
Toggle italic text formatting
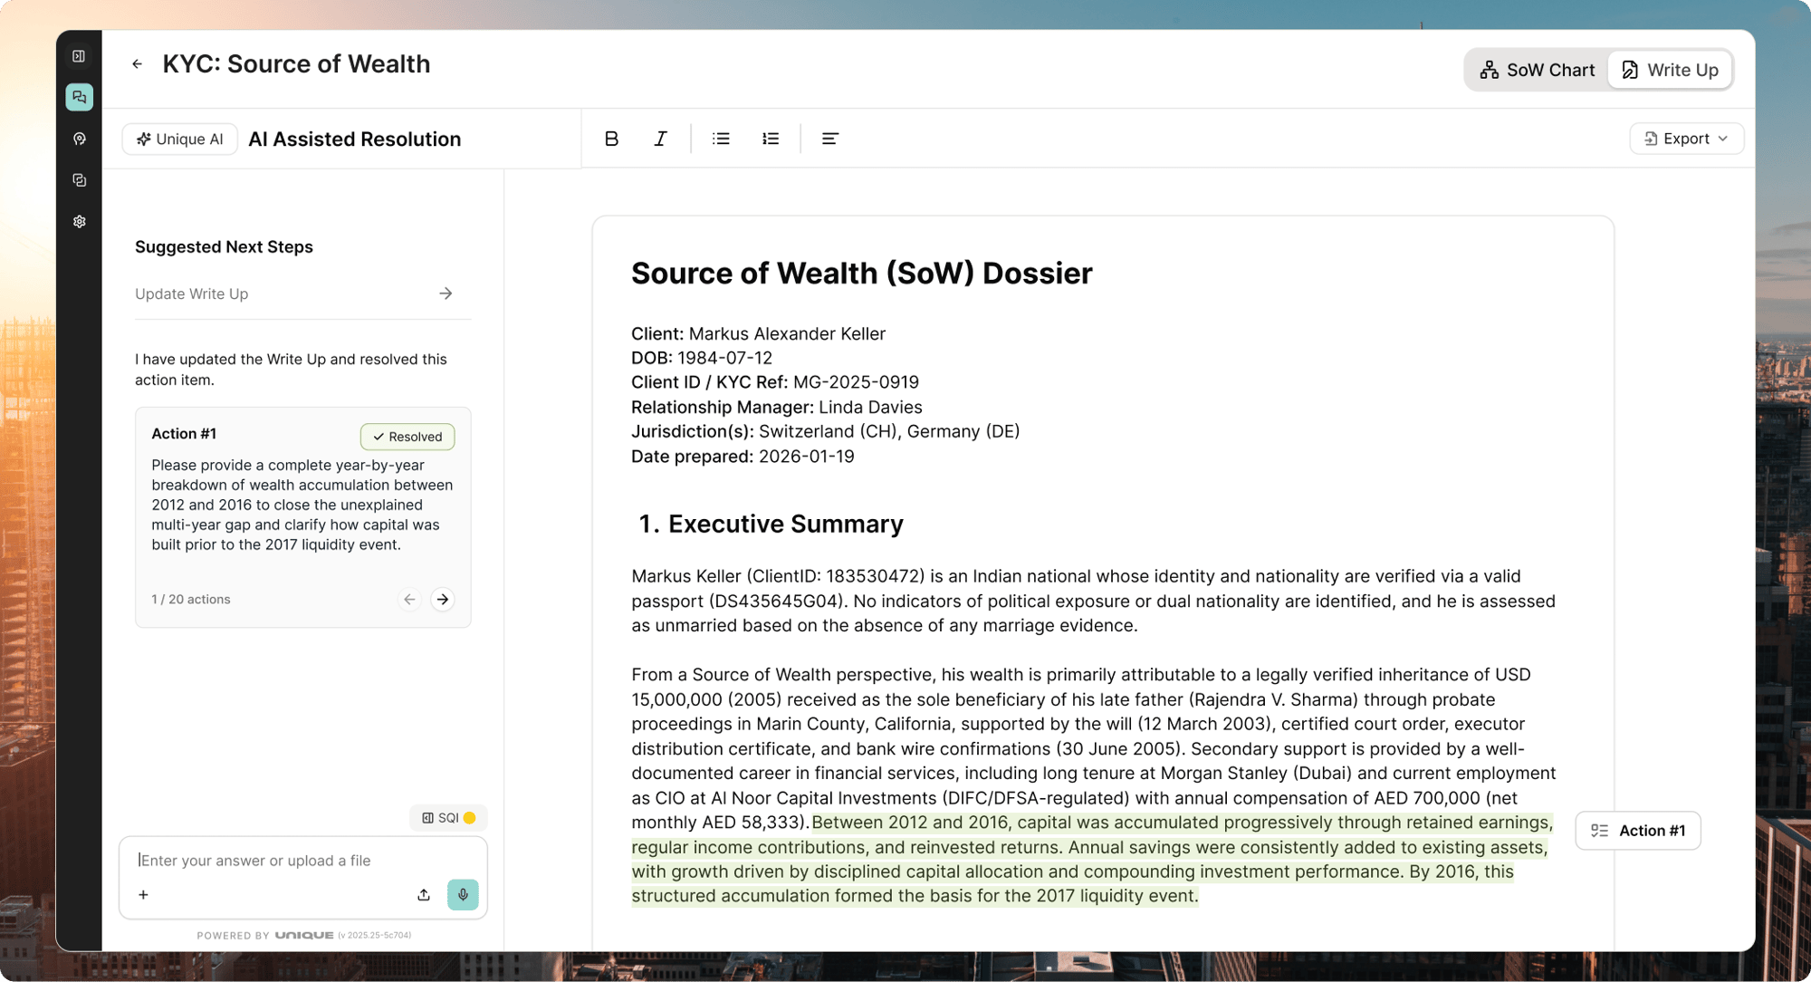tap(660, 138)
